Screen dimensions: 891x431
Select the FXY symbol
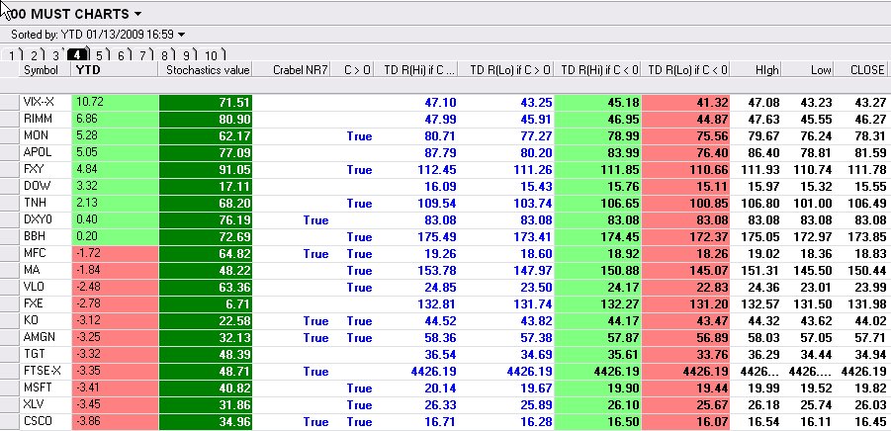tap(34, 169)
